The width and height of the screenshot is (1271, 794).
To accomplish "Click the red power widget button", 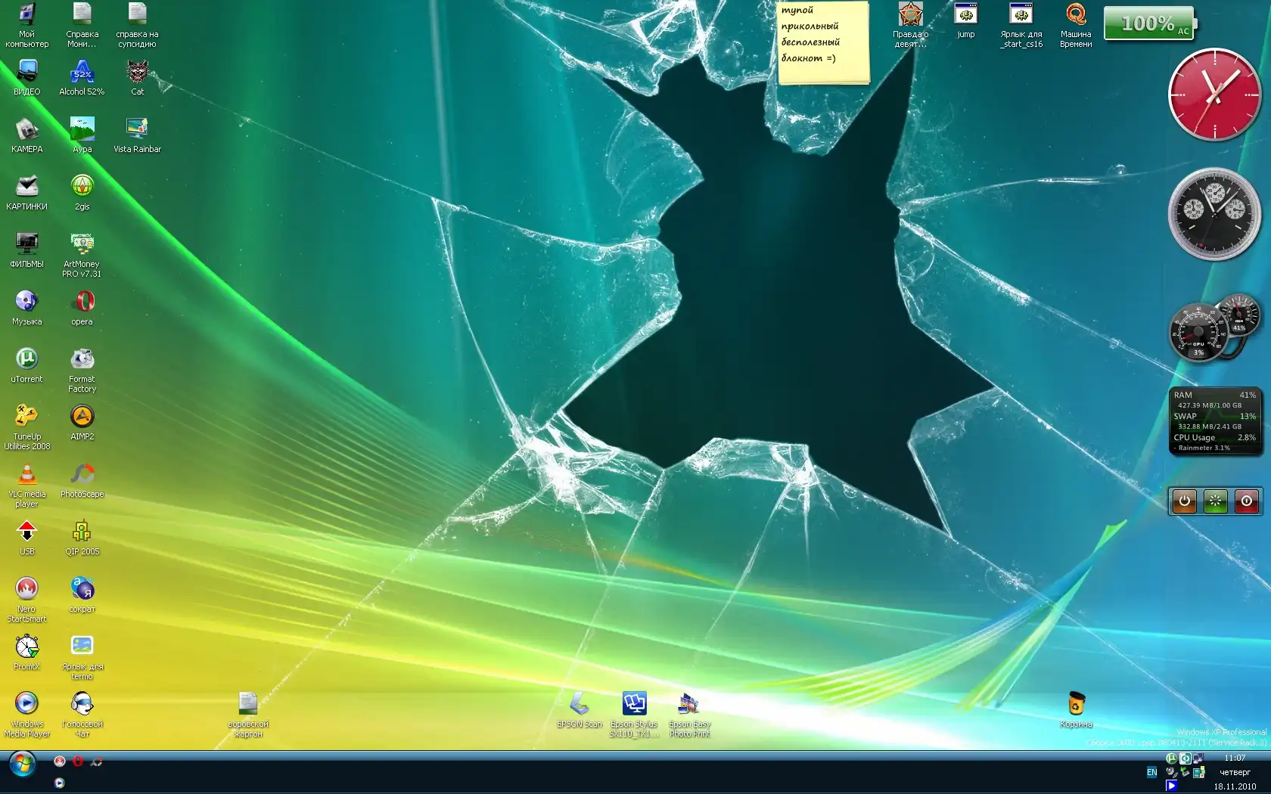I will [1246, 501].
